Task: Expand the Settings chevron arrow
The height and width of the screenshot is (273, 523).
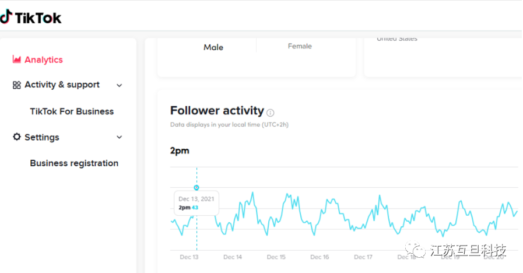Action: 120,138
